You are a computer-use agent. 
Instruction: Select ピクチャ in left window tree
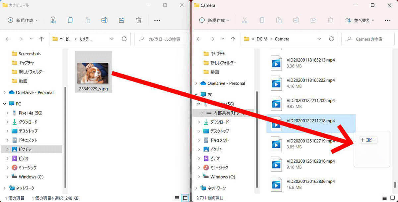coord(32,149)
